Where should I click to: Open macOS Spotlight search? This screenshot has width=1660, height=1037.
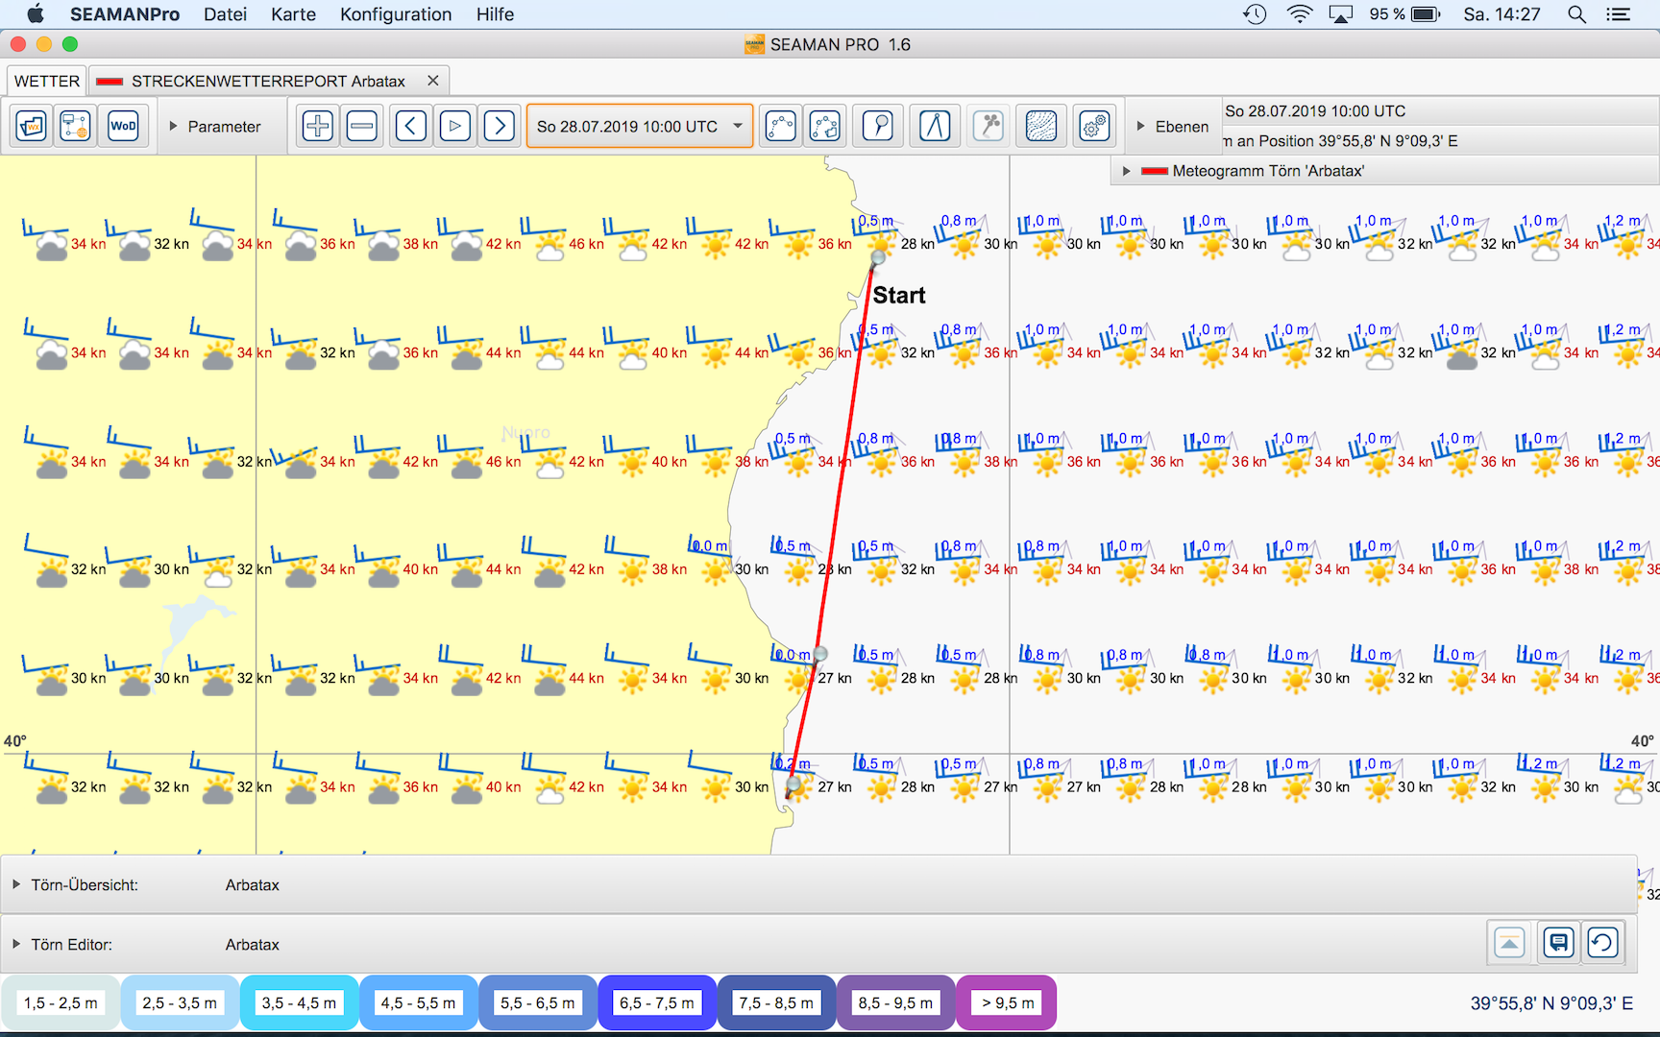click(1576, 14)
